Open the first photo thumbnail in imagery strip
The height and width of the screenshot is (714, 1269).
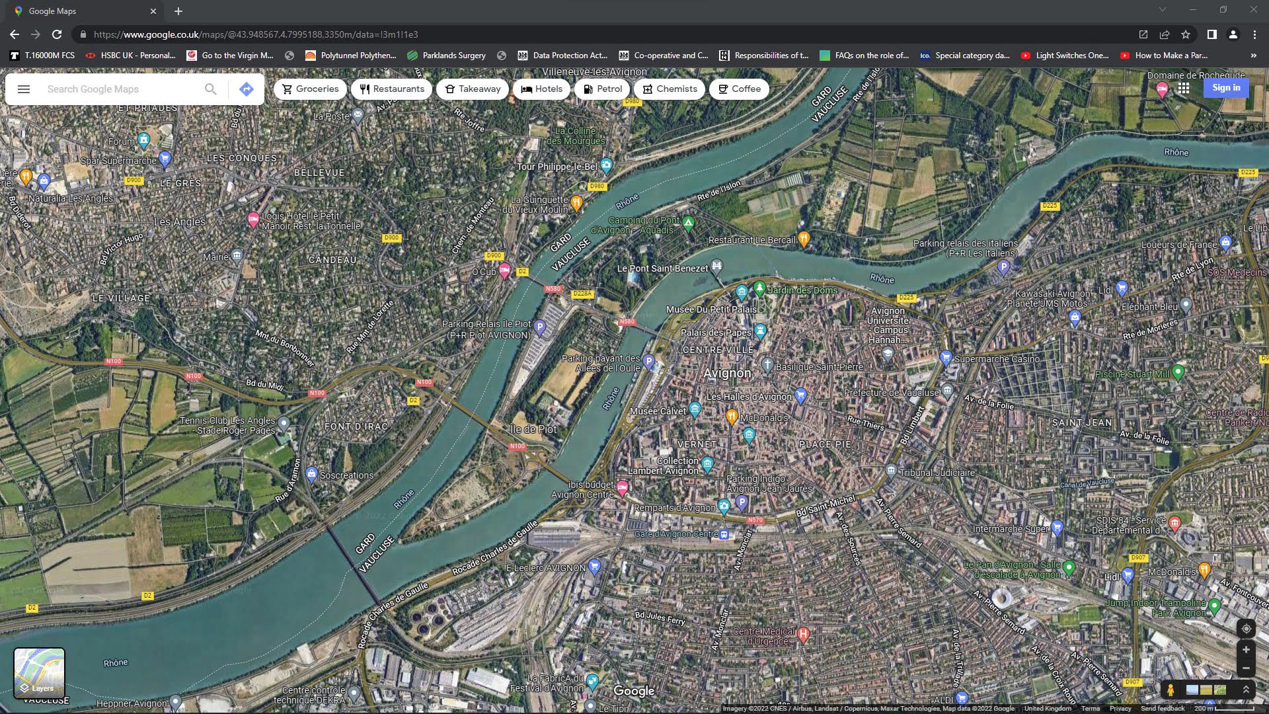point(1192,690)
